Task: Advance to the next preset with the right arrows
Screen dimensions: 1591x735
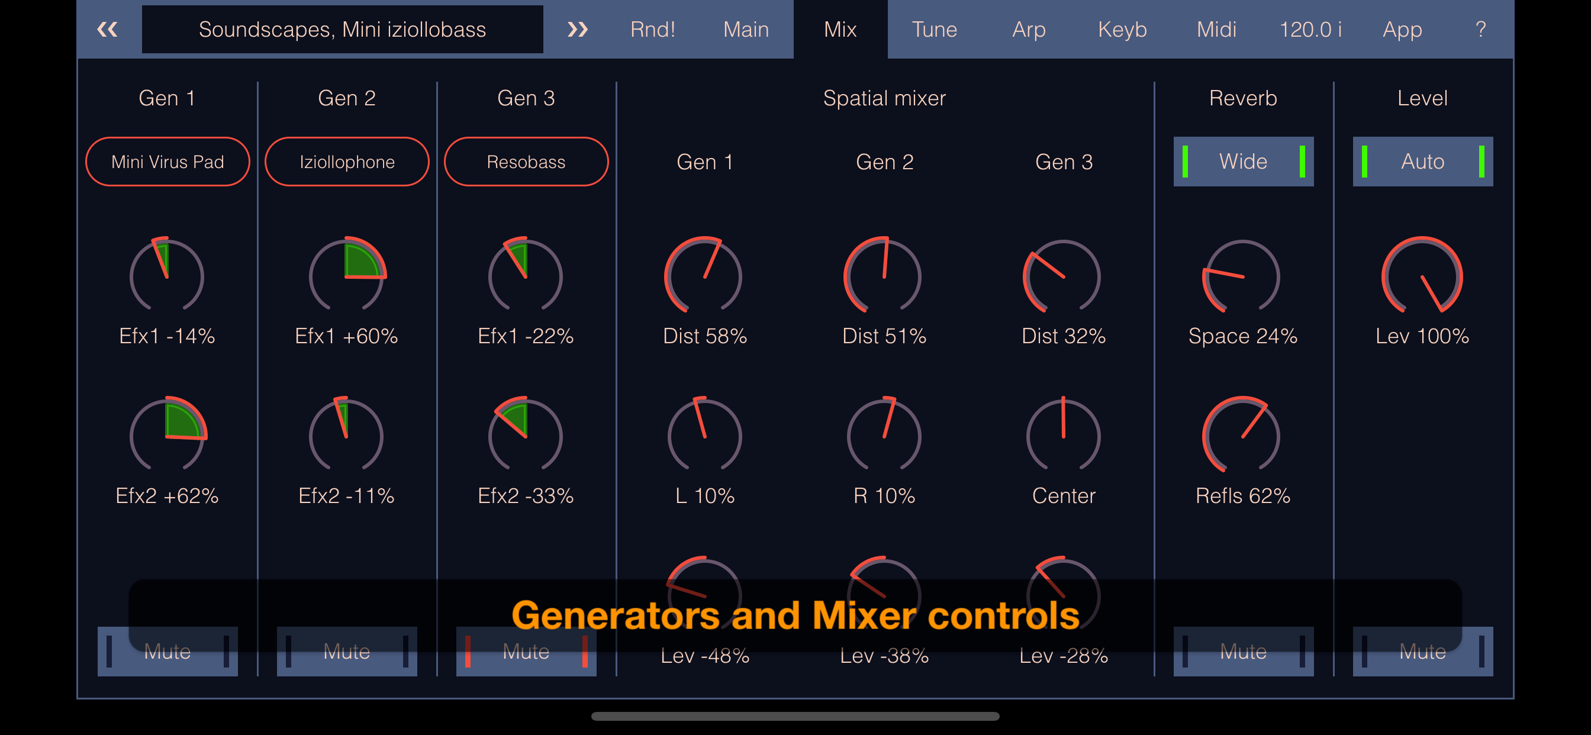Action: pos(578,29)
